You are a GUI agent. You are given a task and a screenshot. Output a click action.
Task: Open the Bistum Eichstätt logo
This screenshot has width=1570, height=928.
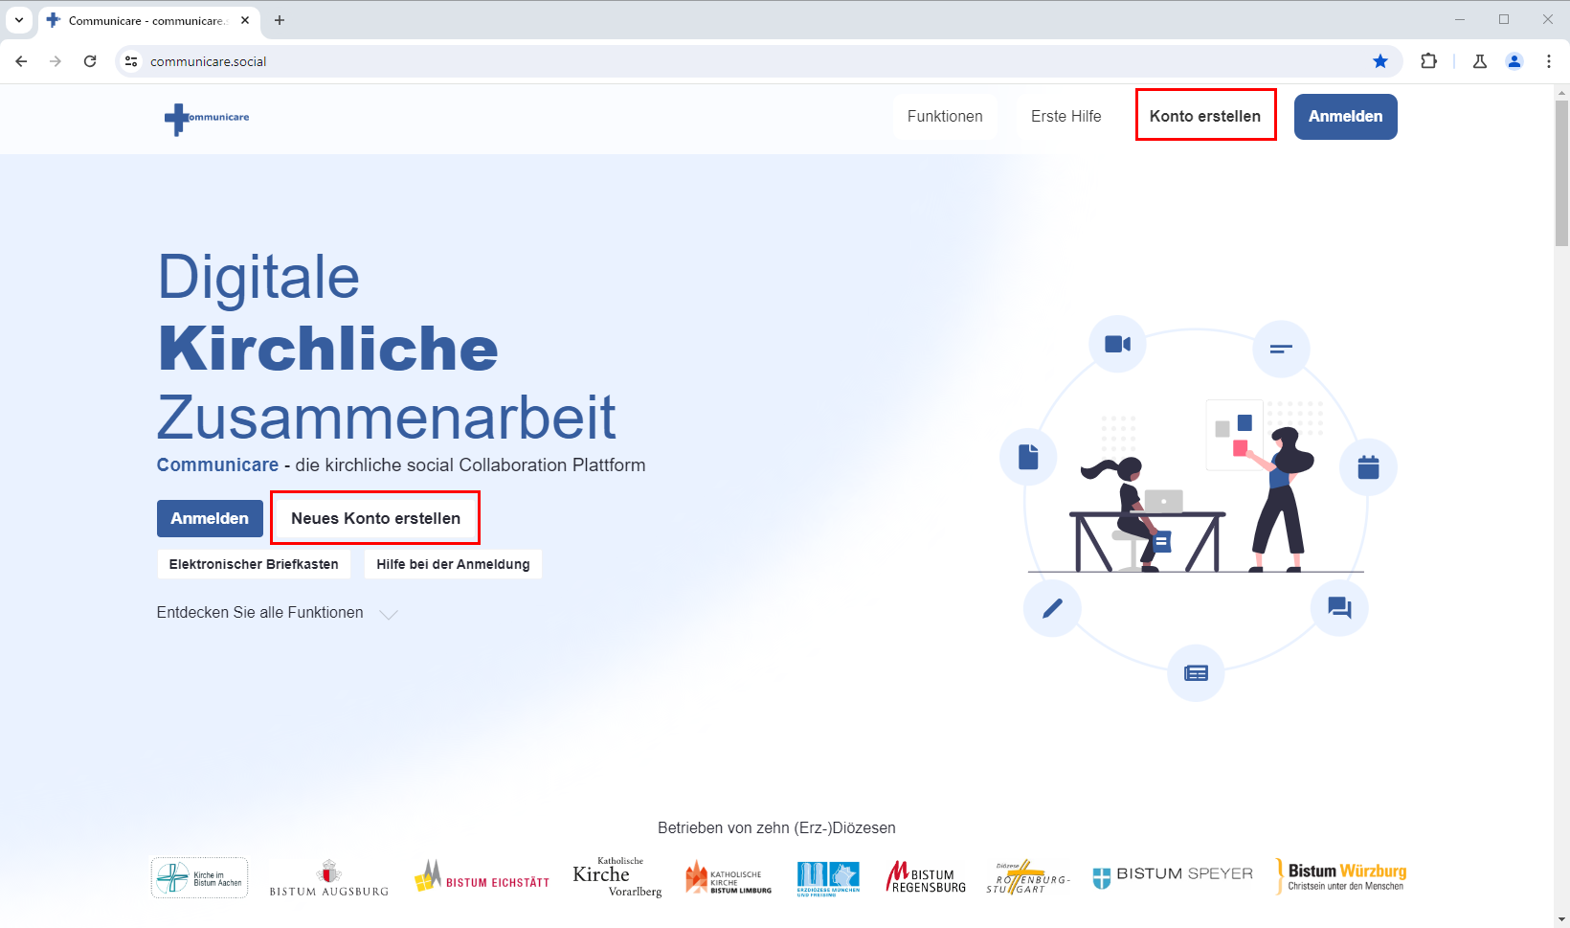tap(482, 876)
